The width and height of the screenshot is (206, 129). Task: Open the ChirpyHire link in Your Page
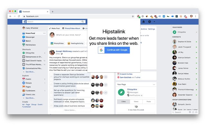[x=132, y=89]
